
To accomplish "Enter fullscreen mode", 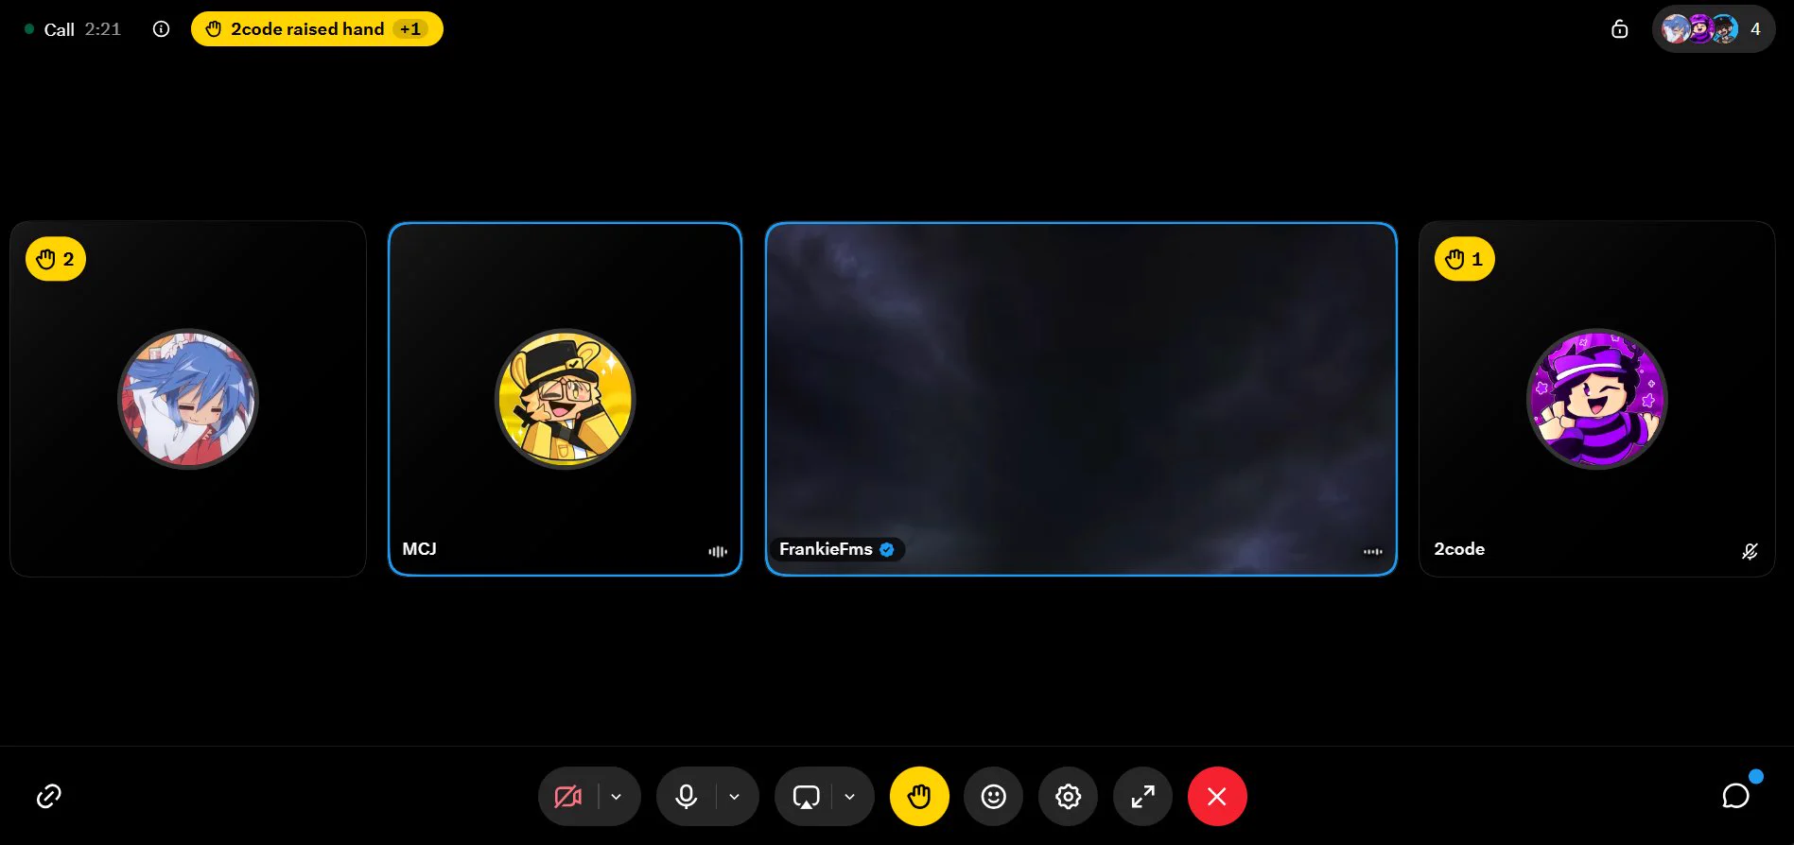I will (x=1142, y=797).
